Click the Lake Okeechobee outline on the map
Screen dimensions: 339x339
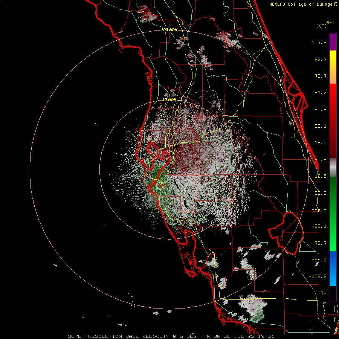(x=286, y=233)
